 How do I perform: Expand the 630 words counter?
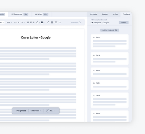[36, 111]
